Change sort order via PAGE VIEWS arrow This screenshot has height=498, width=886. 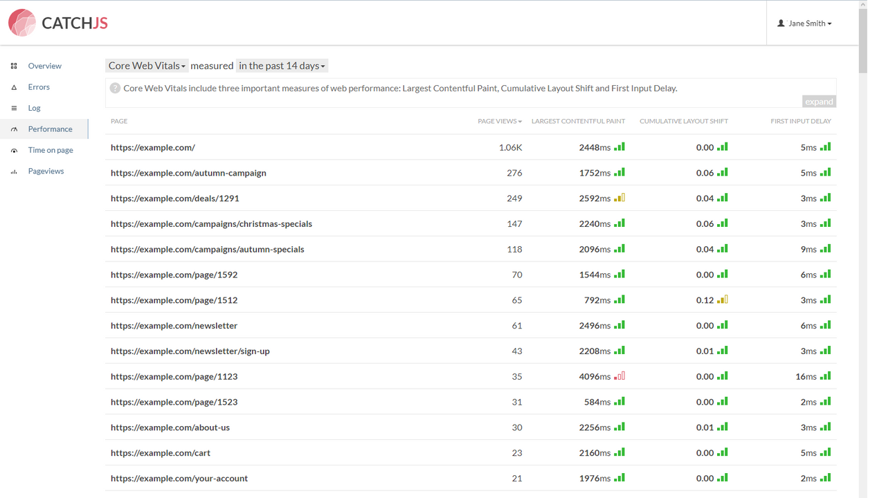(x=519, y=121)
